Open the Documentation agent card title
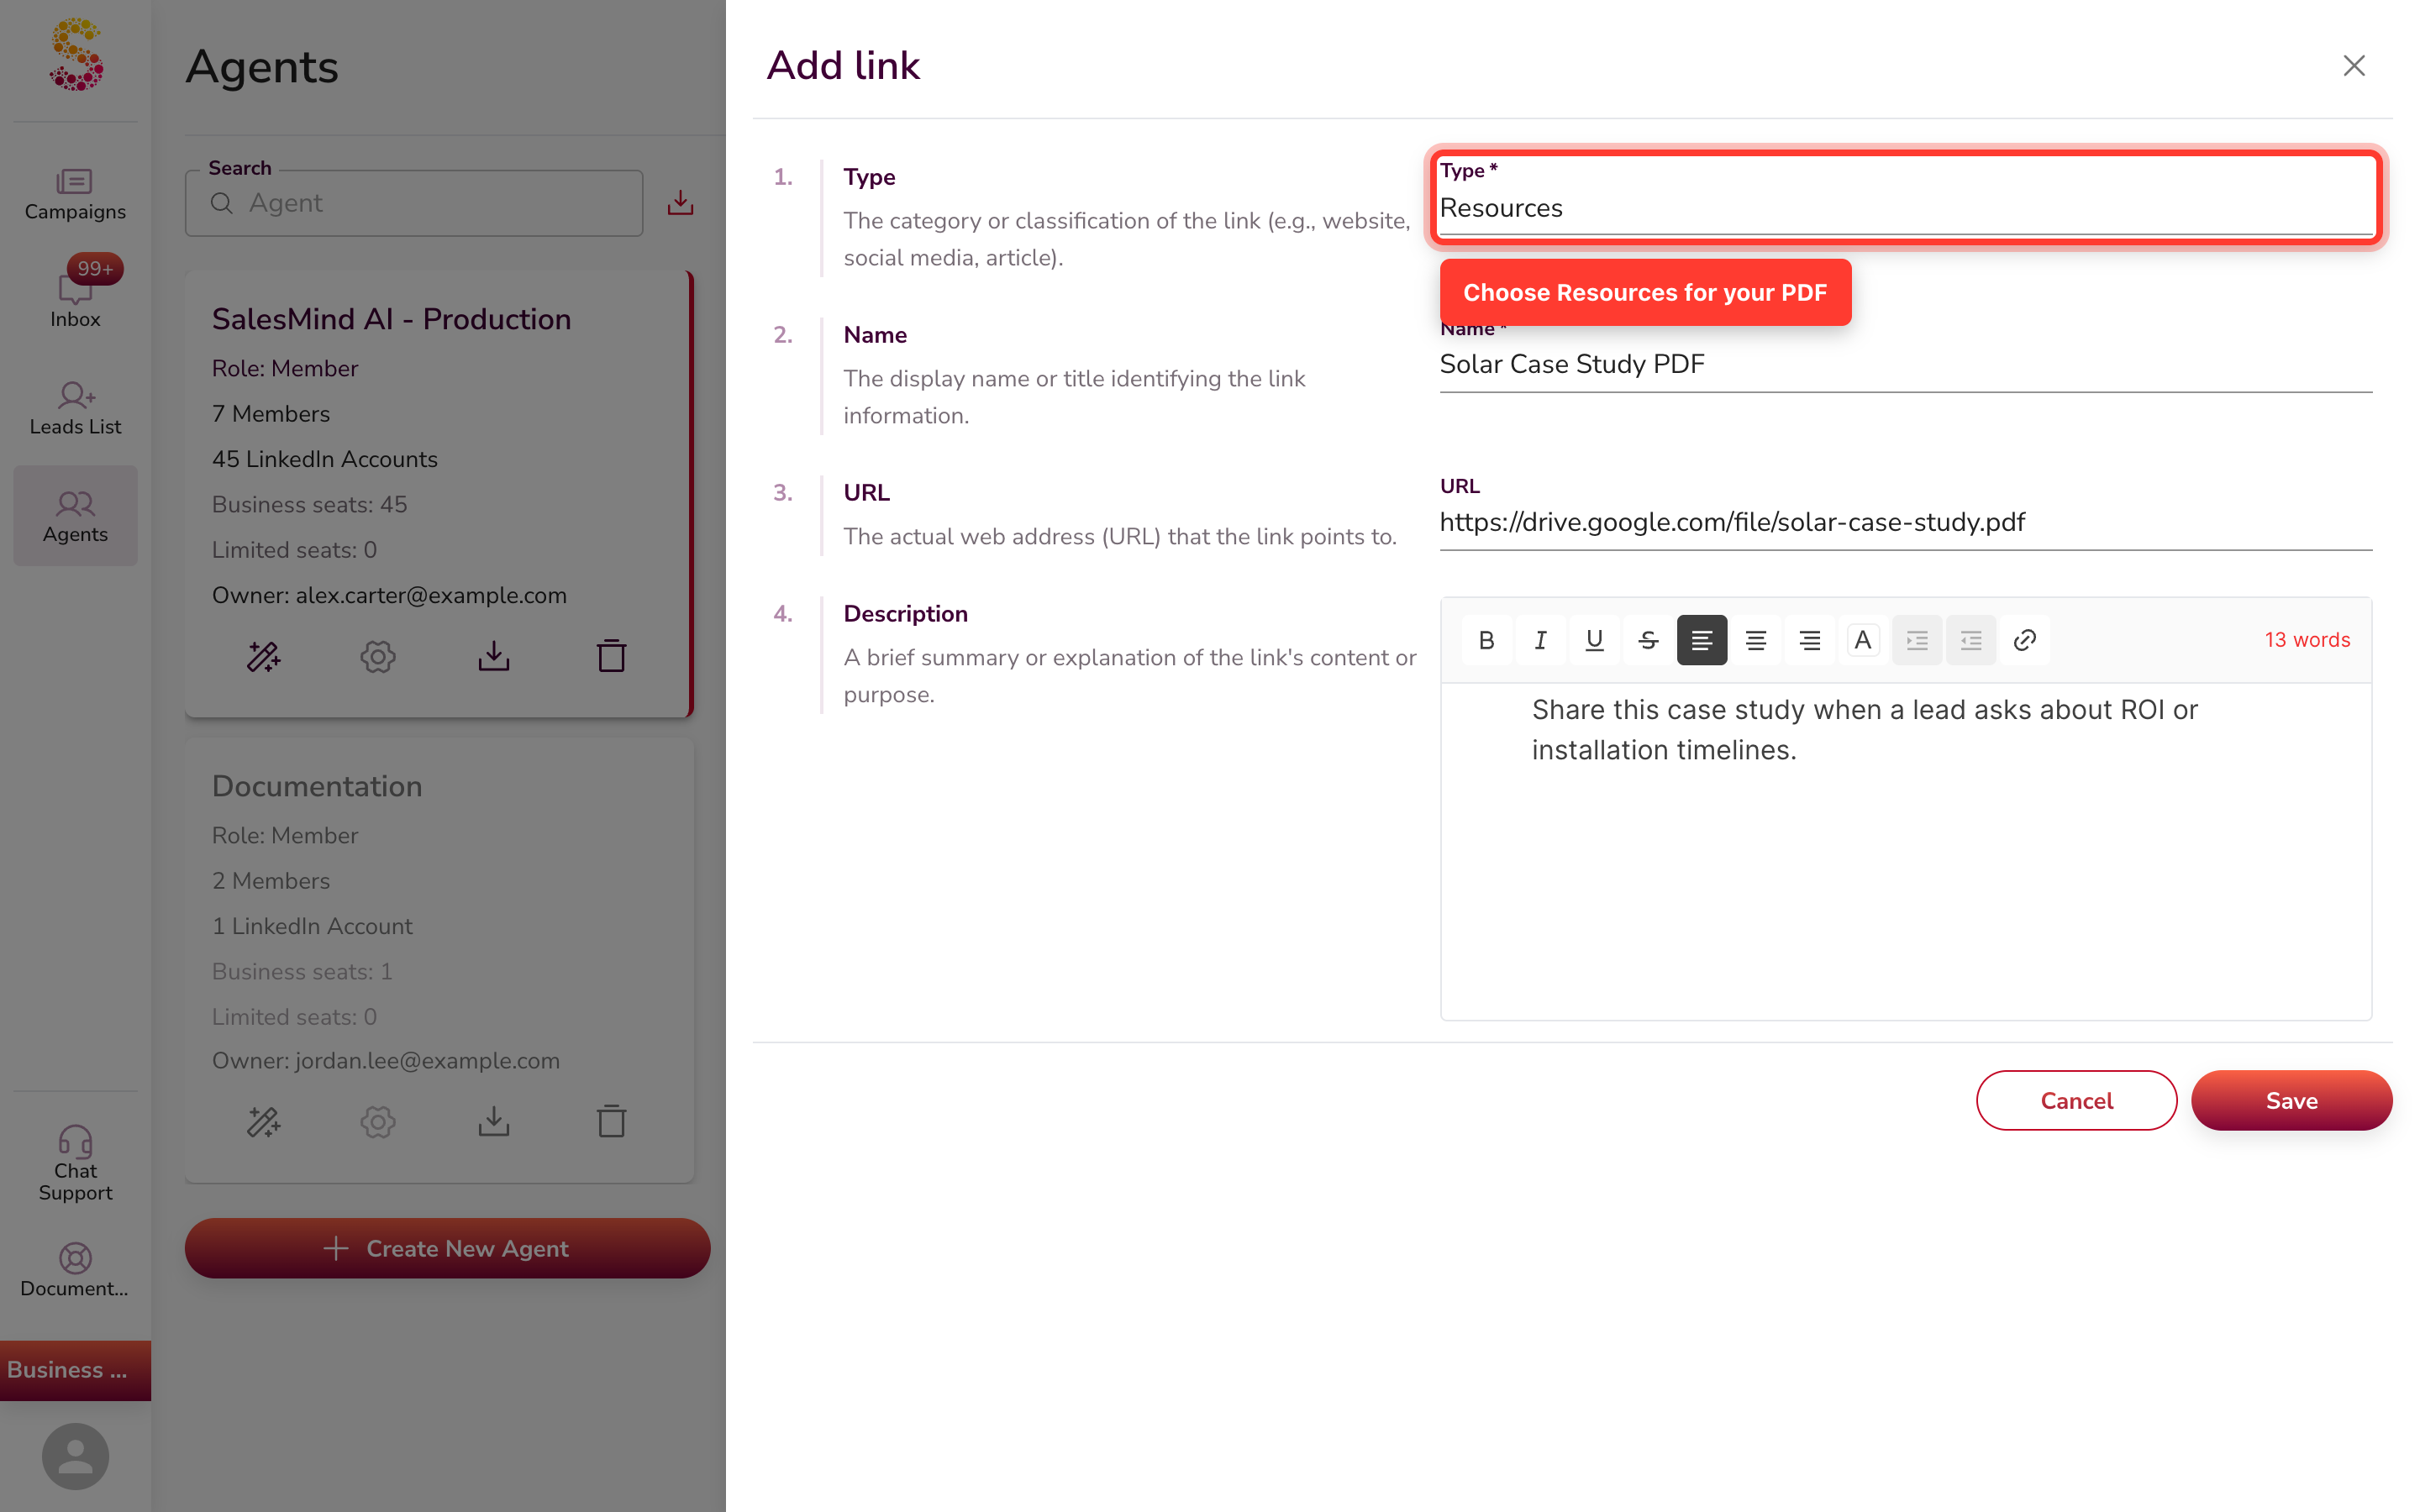Screen dimensions: 2420x1512 click(317, 786)
